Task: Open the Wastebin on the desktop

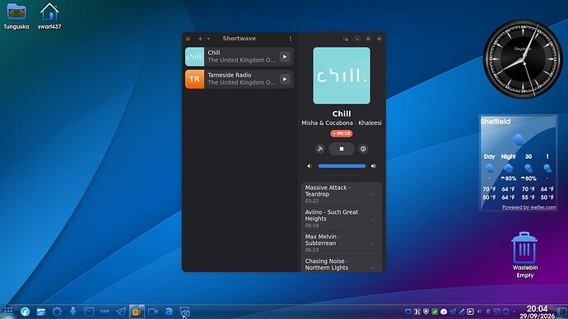Action: (524, 255)
